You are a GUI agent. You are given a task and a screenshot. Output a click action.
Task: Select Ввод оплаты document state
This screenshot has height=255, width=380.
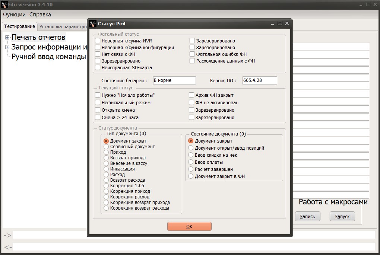point(191,162)
